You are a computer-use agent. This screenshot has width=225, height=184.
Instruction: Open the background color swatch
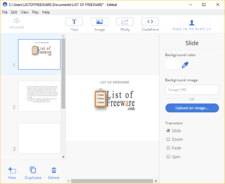click(x=173, y=64)
